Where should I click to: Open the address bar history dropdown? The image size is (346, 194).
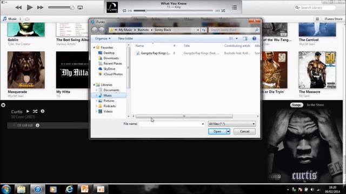coord(198,30)
